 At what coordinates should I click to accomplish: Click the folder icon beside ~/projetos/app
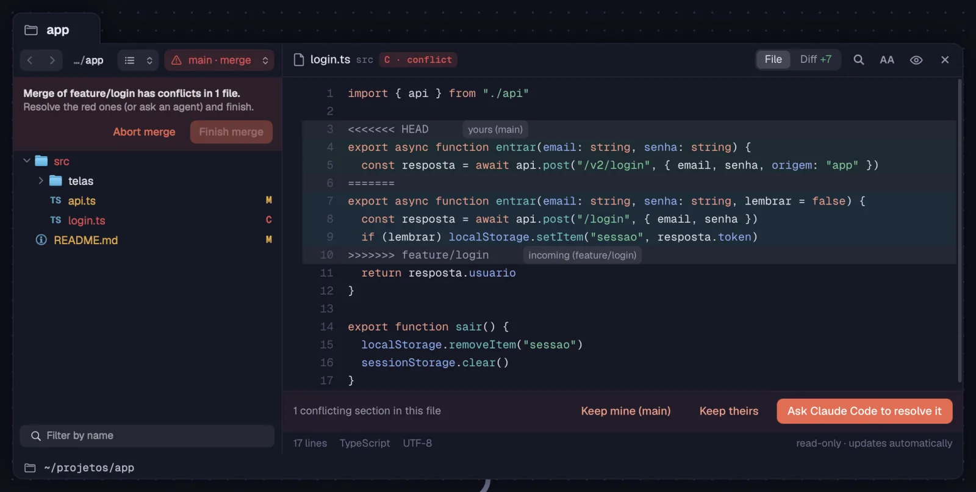(30, 468)
